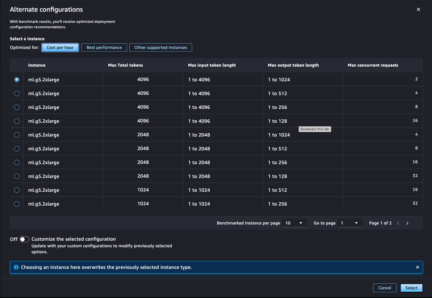Click the Select a instance heading

(27, 39)
